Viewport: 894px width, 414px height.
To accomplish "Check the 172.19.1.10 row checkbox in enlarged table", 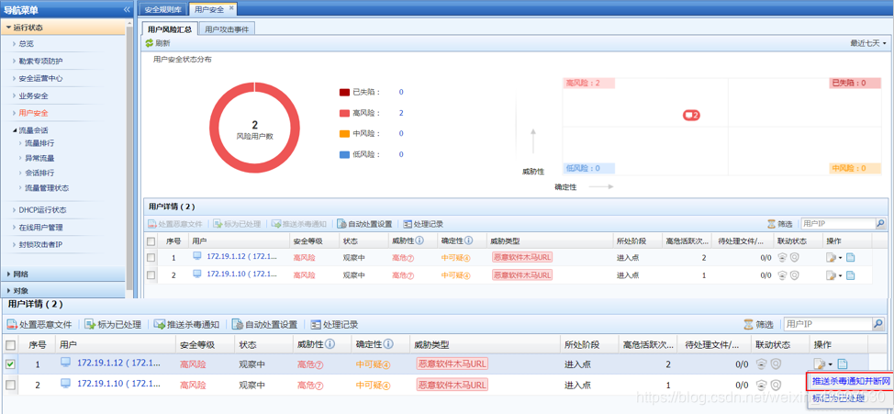I will [x=10, y=385].
